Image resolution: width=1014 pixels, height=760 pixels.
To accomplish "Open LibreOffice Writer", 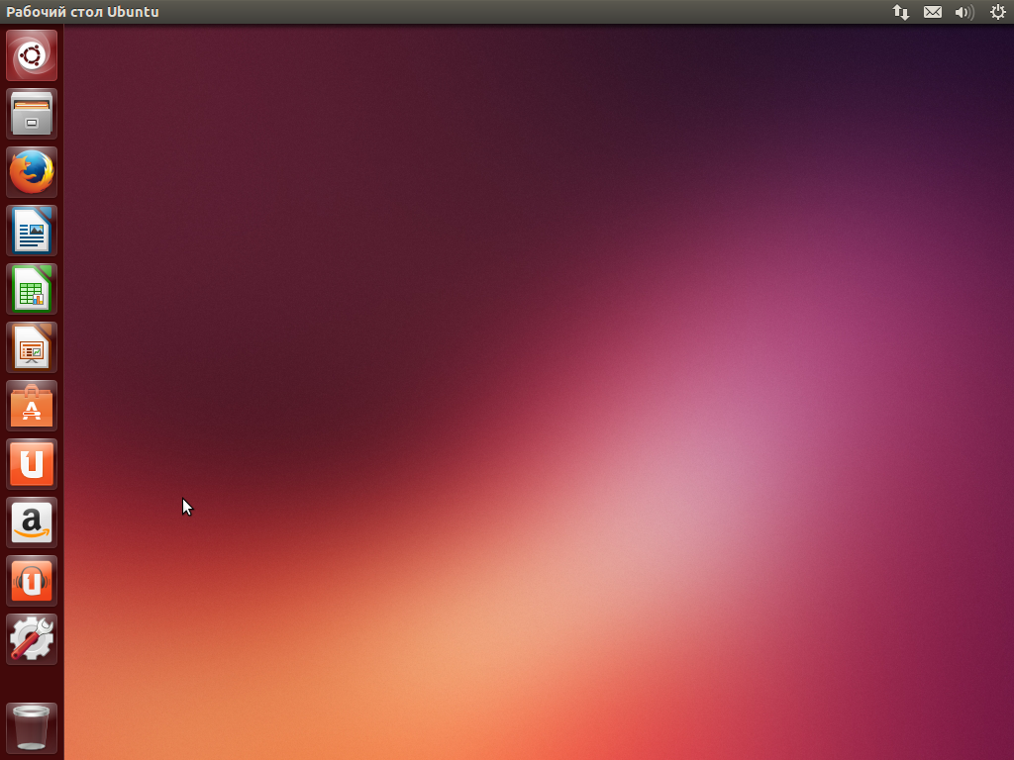I will [x=32, y=231].
